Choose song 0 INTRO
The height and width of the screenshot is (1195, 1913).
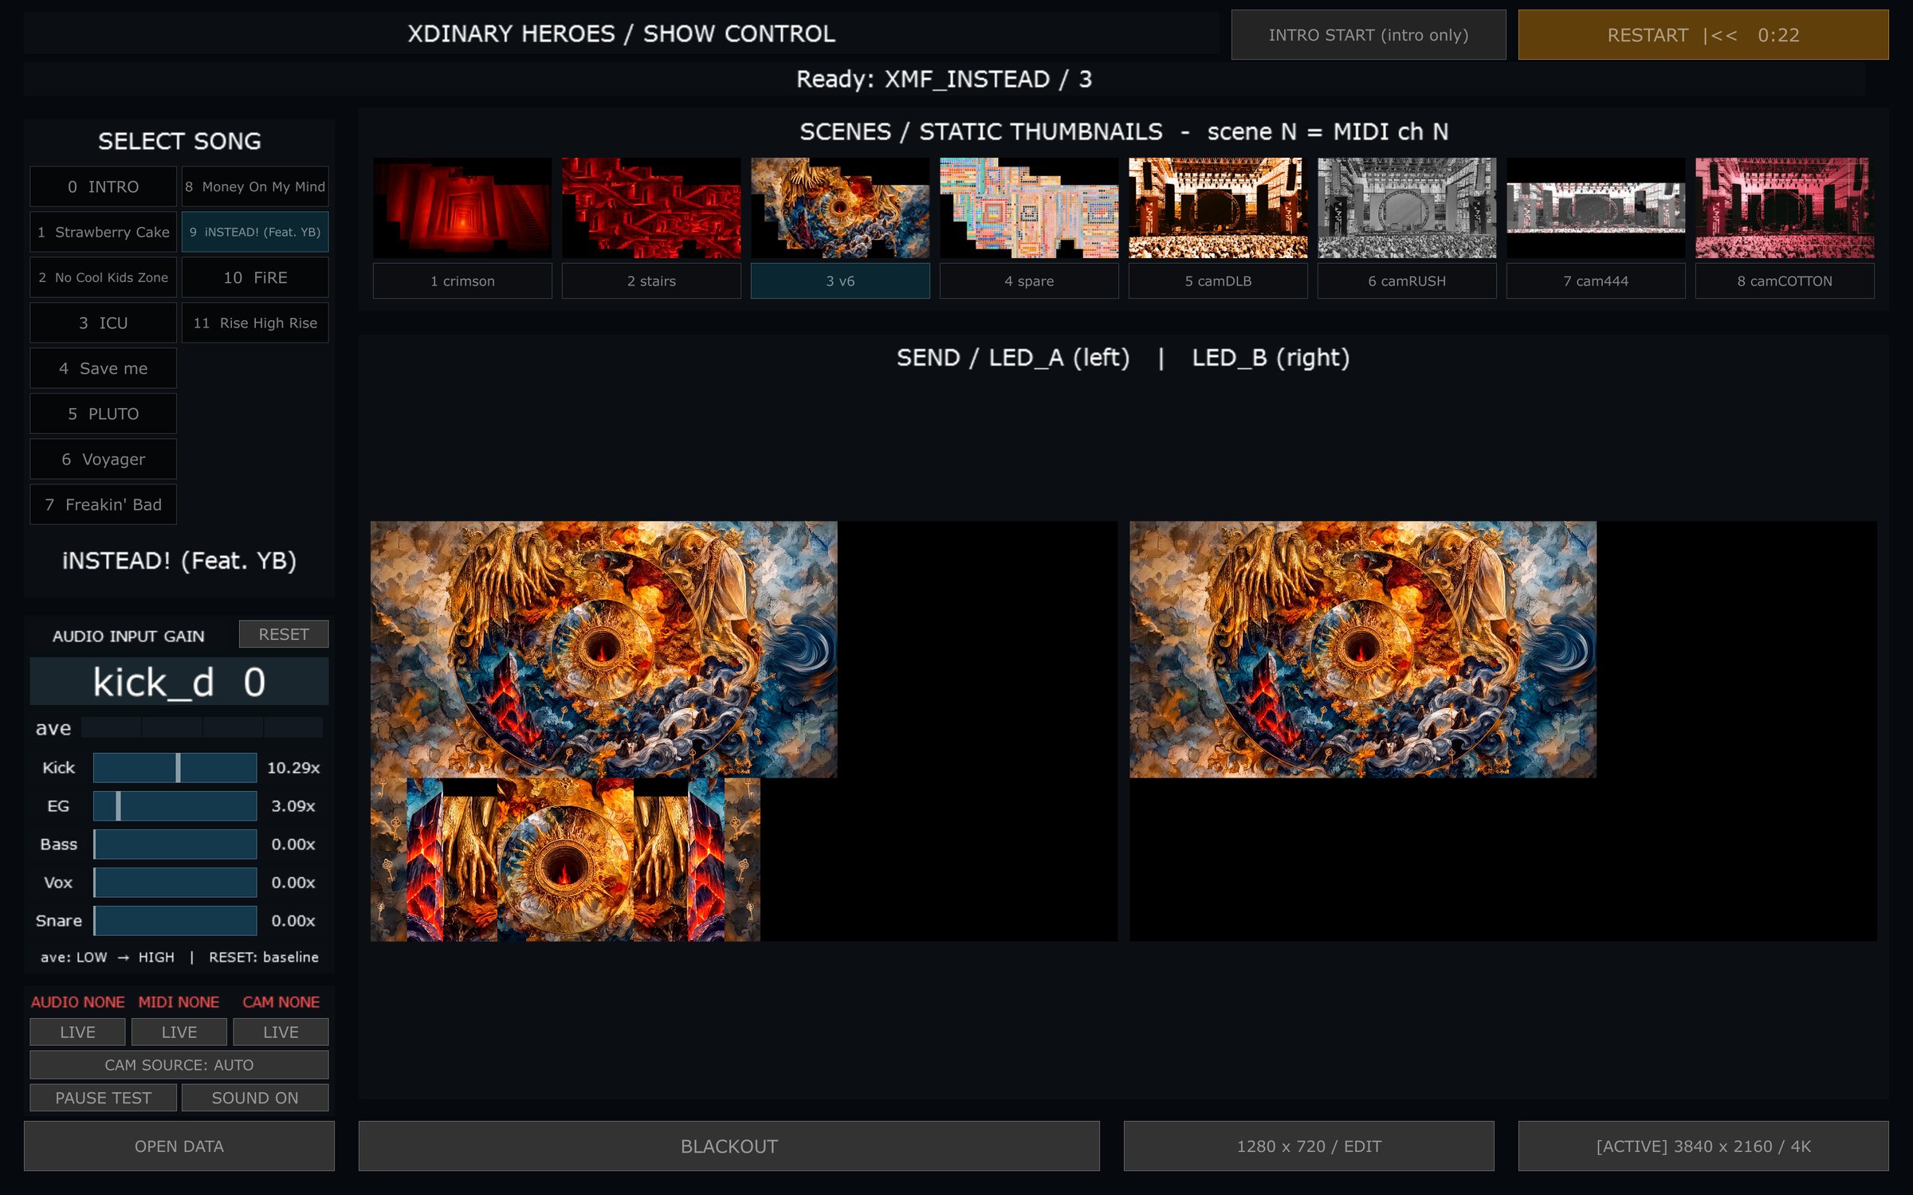click(103, 187)
